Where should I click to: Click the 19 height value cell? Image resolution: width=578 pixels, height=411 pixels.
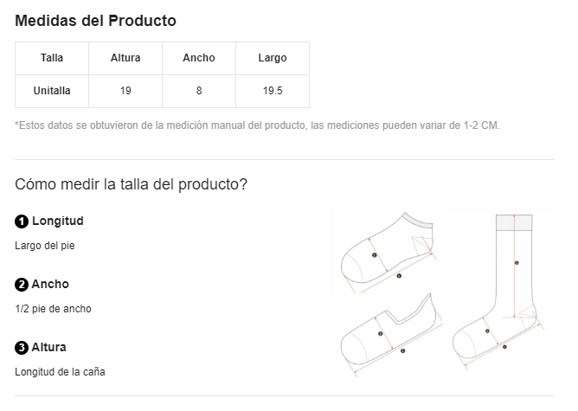[125, 91]
